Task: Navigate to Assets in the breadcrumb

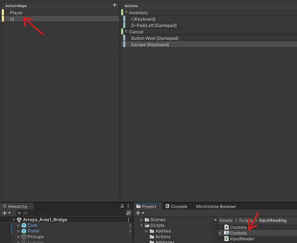Action: pyautogui.click(x=226, y=221)
